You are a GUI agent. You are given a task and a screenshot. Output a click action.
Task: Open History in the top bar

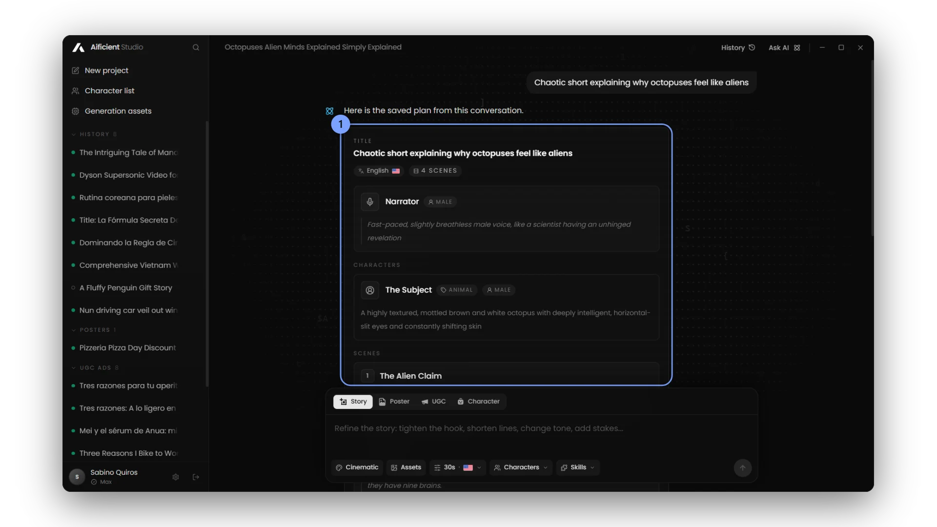tap(738, 47)
